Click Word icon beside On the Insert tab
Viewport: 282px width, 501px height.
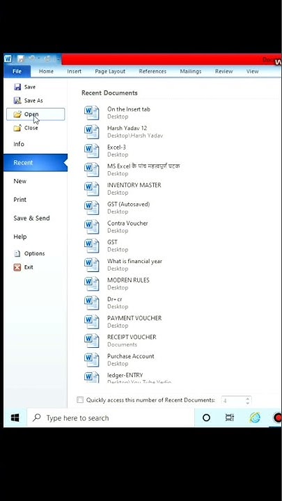point(92,113)
